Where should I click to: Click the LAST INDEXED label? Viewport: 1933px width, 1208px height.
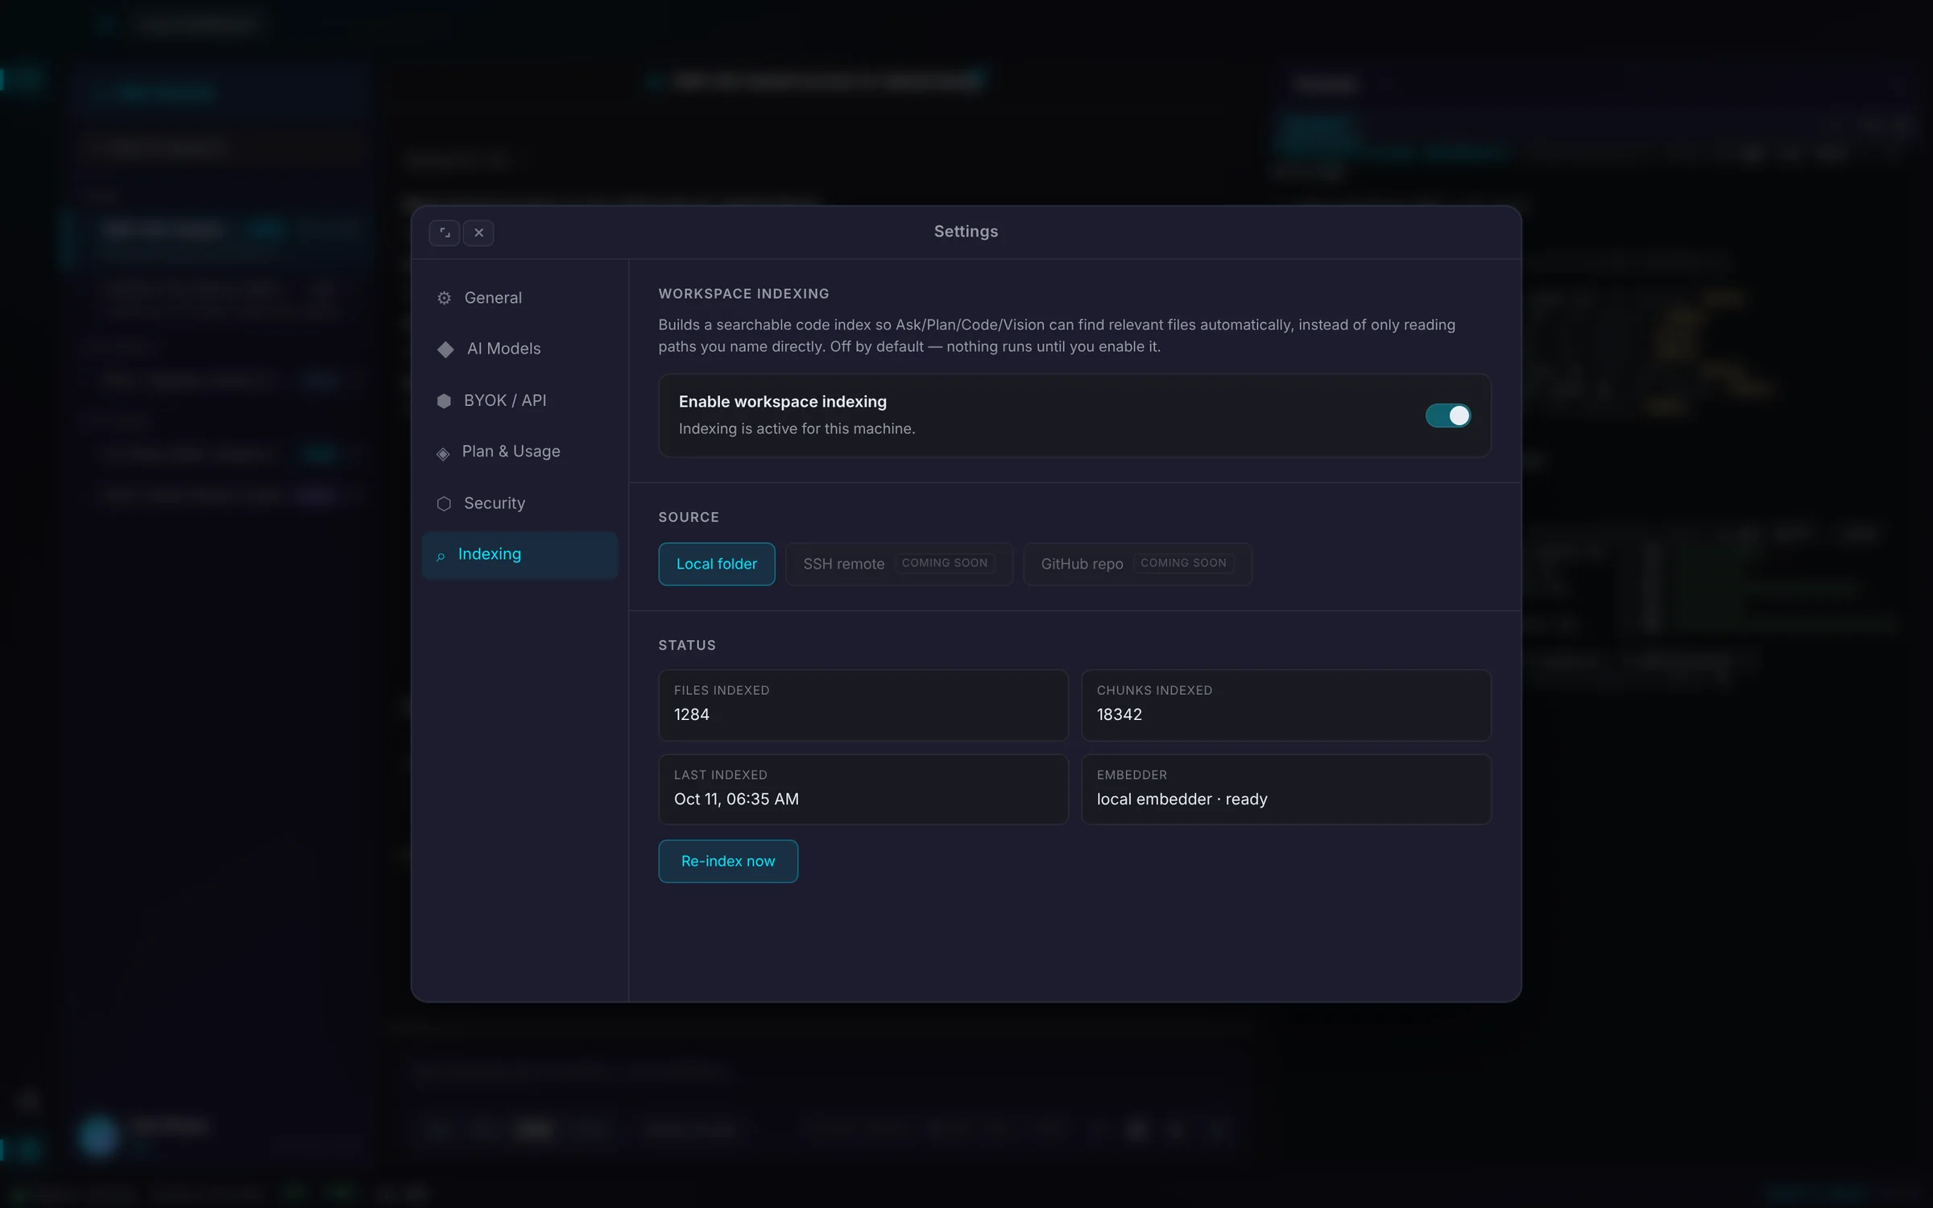click(x=720, y=775)
